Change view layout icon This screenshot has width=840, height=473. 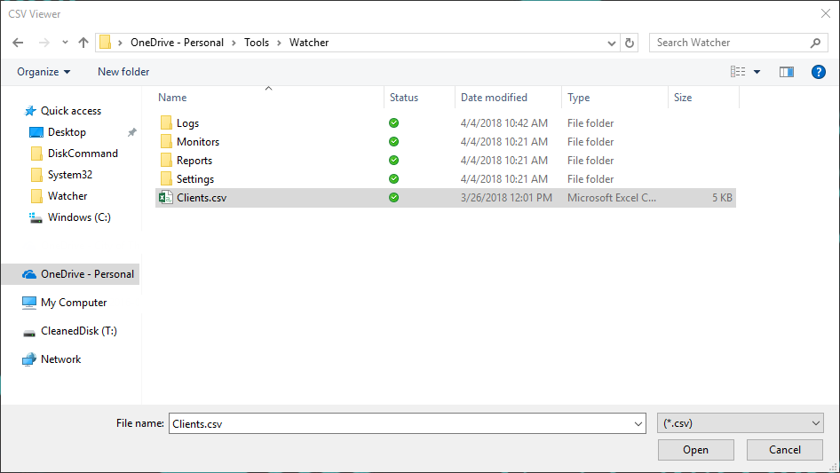[x=738, y=72]
